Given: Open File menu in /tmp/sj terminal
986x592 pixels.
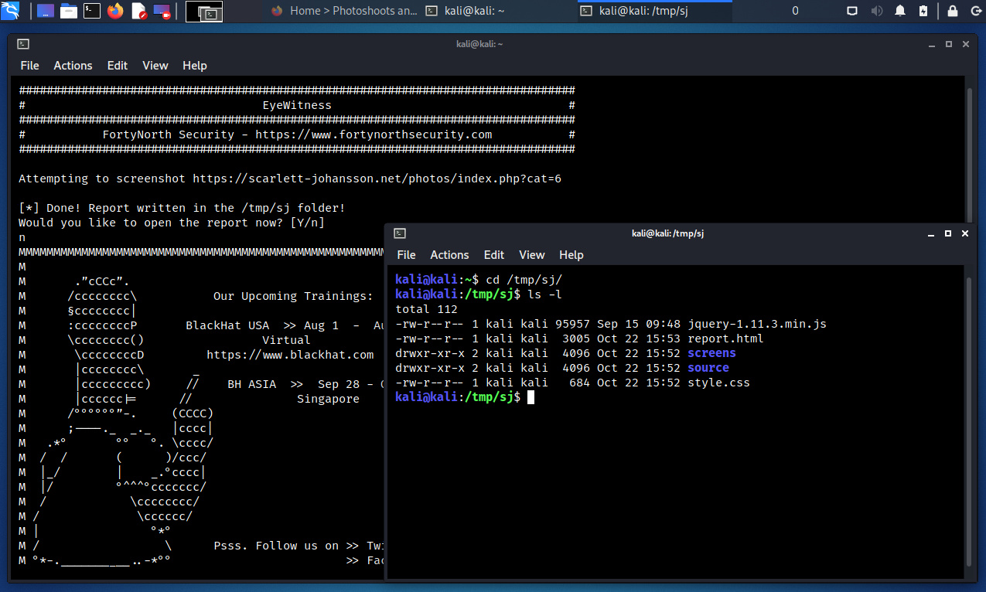Looking at the screenshot, I should click(x=406, y=255).
